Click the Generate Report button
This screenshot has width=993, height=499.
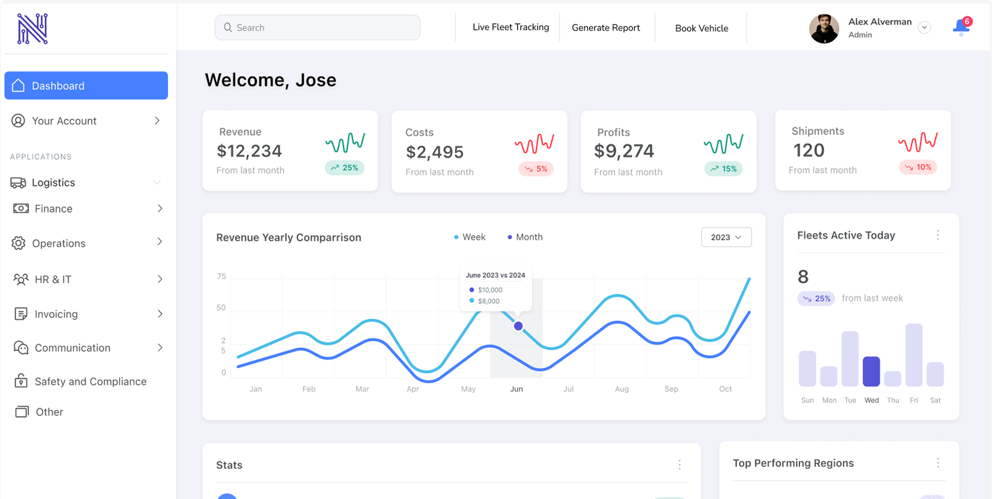click(x=606, y=28)
